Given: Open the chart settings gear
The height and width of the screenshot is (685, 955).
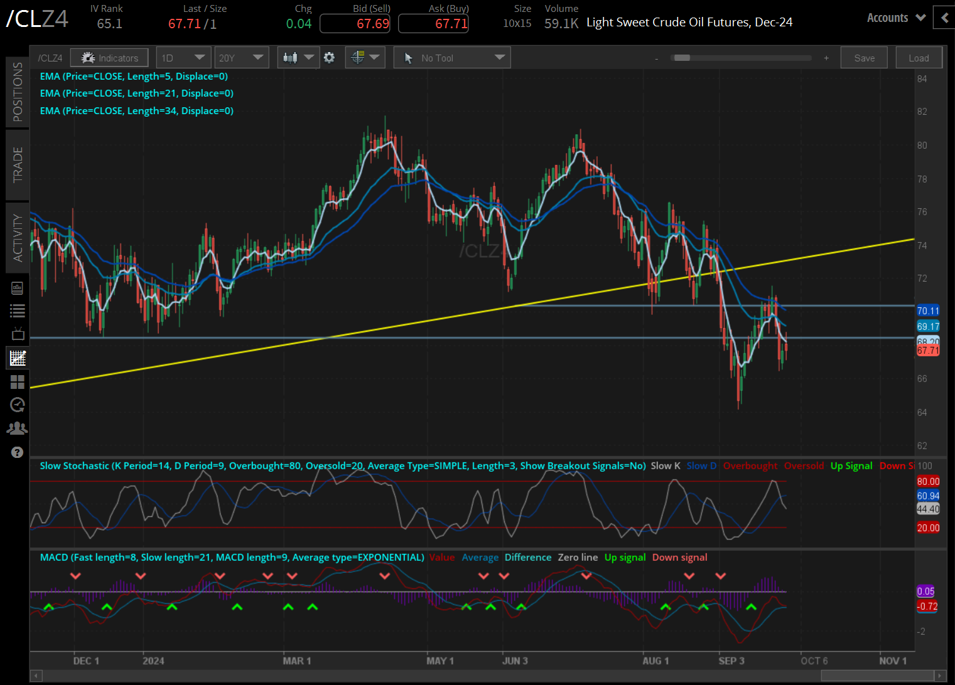Looking at the screenshot, I should pyautogui.click(x=329, y=58).
